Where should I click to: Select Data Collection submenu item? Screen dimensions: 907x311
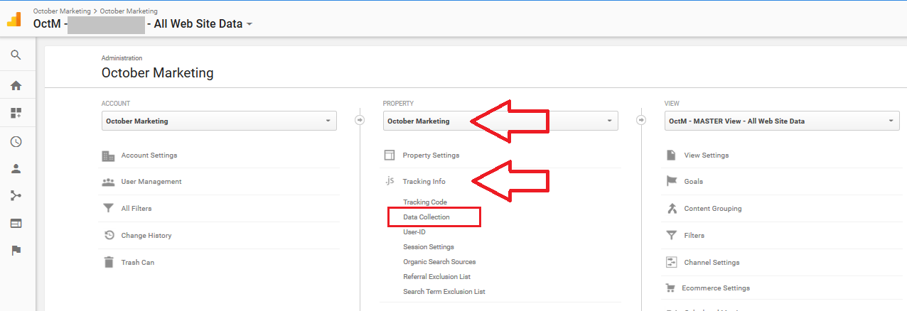click(426, 217)
